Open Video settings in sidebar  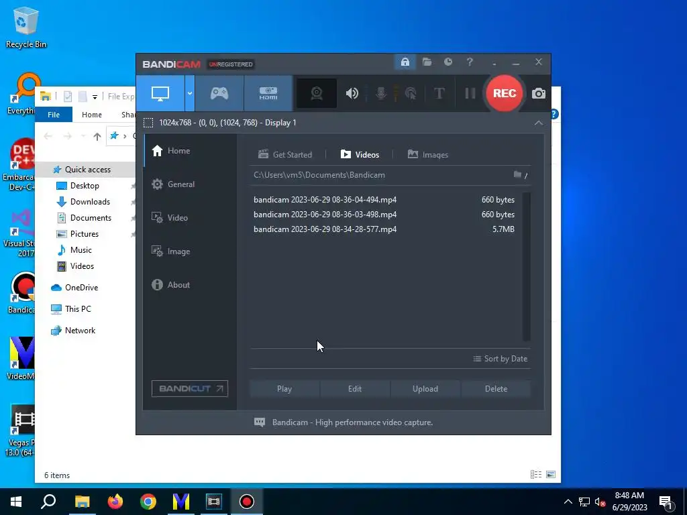point(191,218)
